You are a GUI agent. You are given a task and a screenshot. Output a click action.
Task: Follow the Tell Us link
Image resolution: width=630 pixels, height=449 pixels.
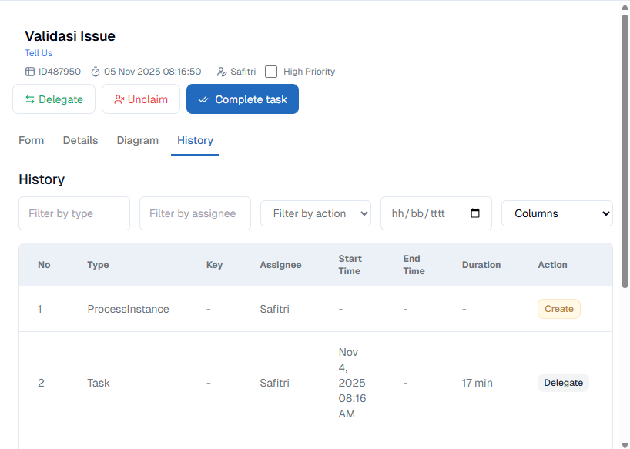39,53
